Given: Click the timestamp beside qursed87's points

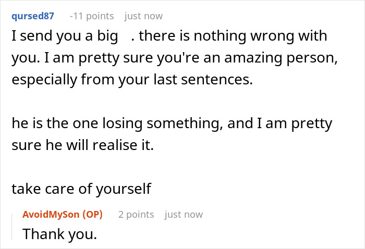Looking at the screenshot, I should point(143,16).
